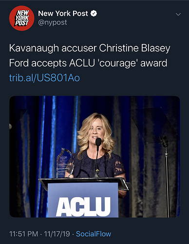The height and width of the screenshot is (244, 189).
Task: Click the verified badge beside New York Post
Action: [x=94, y=13]
